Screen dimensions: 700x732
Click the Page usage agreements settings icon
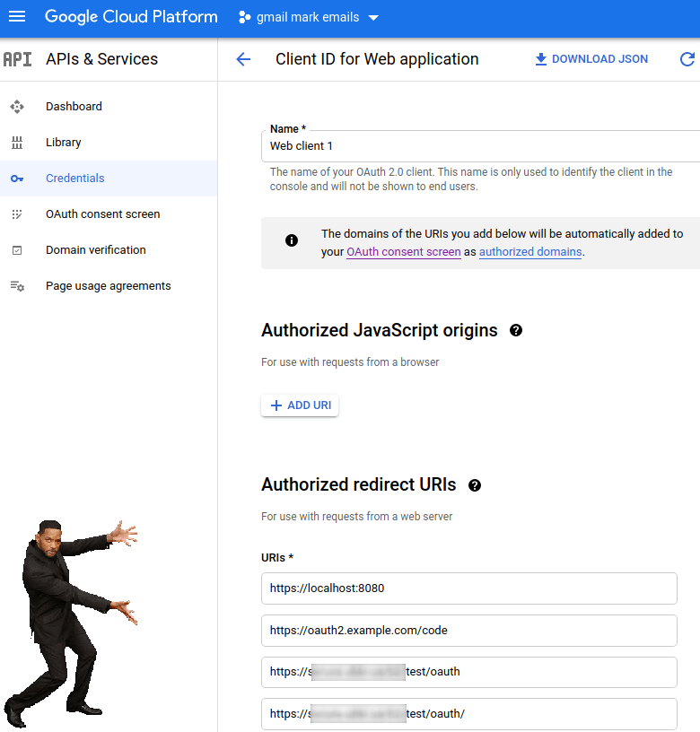pos(17,286)
